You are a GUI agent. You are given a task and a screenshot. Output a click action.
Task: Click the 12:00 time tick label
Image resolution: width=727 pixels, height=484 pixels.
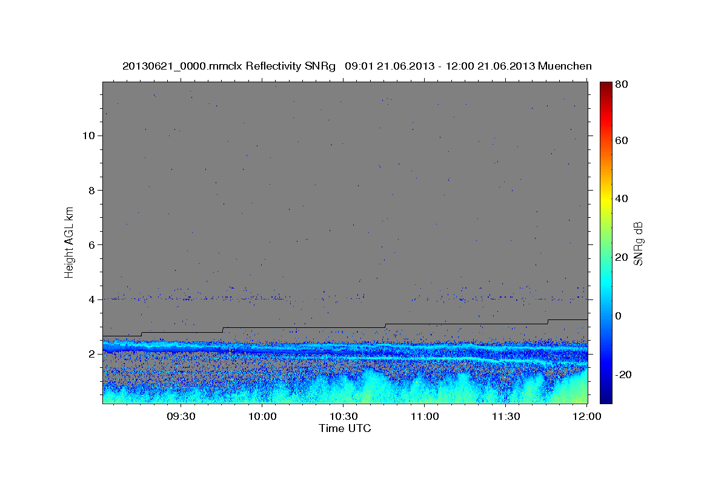click(587, 416)
